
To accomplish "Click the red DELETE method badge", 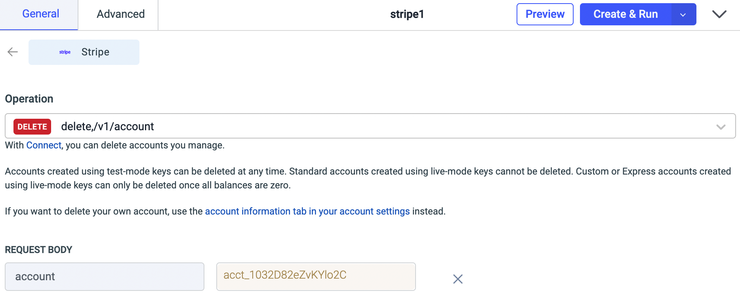I will [32, 127].
